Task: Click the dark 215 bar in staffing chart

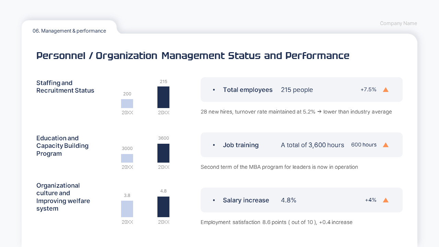Action: [163, 97]
